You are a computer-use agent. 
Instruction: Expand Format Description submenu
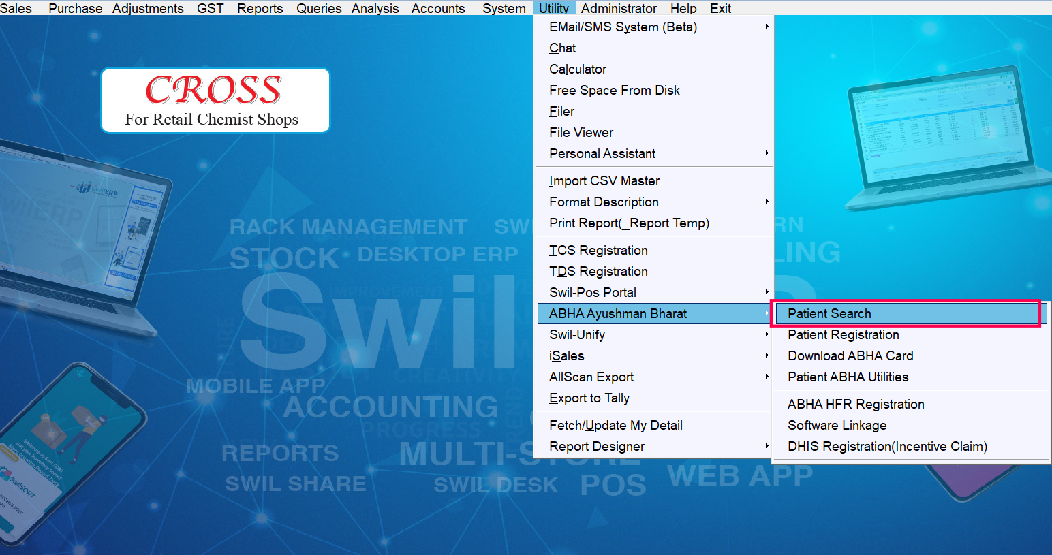[x=654, y=202]
